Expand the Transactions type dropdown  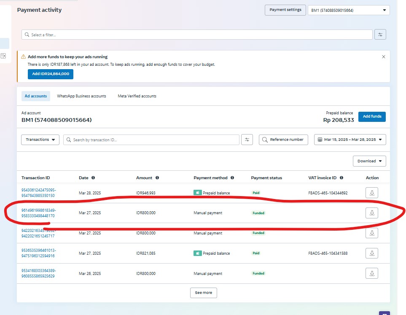click(40, 140)
